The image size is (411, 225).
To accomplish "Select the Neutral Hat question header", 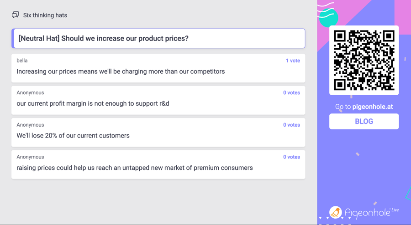I will [x=158, y=38].
